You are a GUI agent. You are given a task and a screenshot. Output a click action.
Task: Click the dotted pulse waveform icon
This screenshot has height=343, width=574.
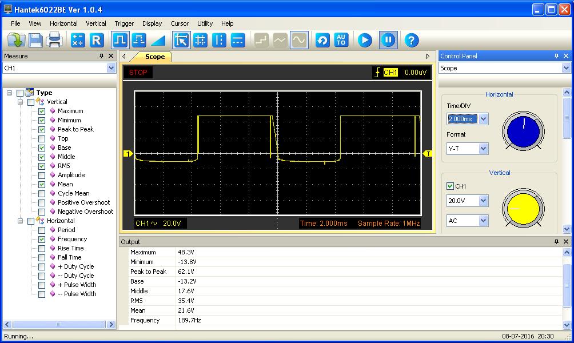(139, 40)
